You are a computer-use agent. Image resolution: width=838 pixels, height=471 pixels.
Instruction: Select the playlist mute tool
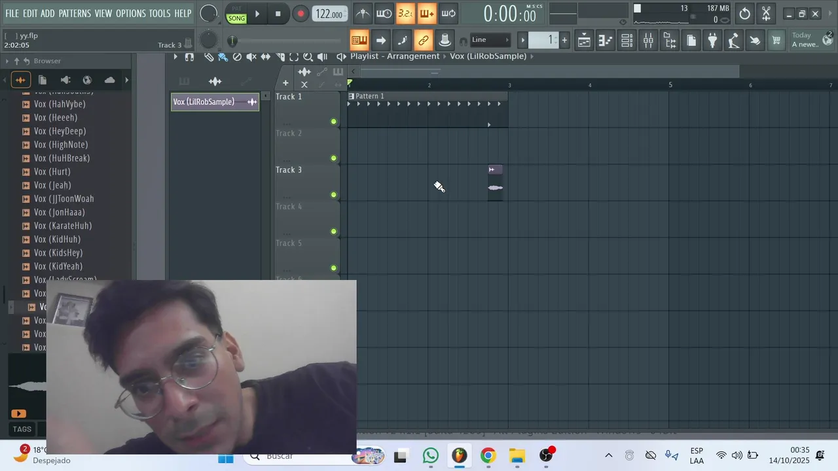[x=251, y=57]
